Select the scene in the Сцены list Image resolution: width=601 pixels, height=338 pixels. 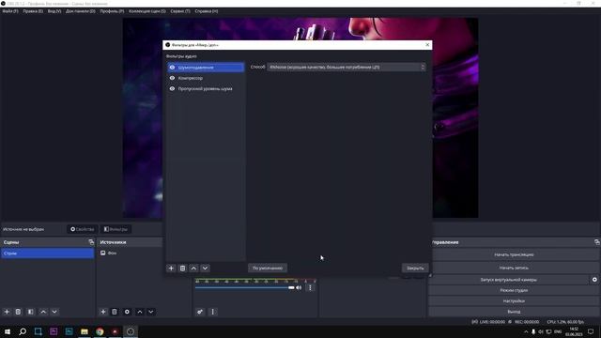pyautogui.click(x=48, y=253)
